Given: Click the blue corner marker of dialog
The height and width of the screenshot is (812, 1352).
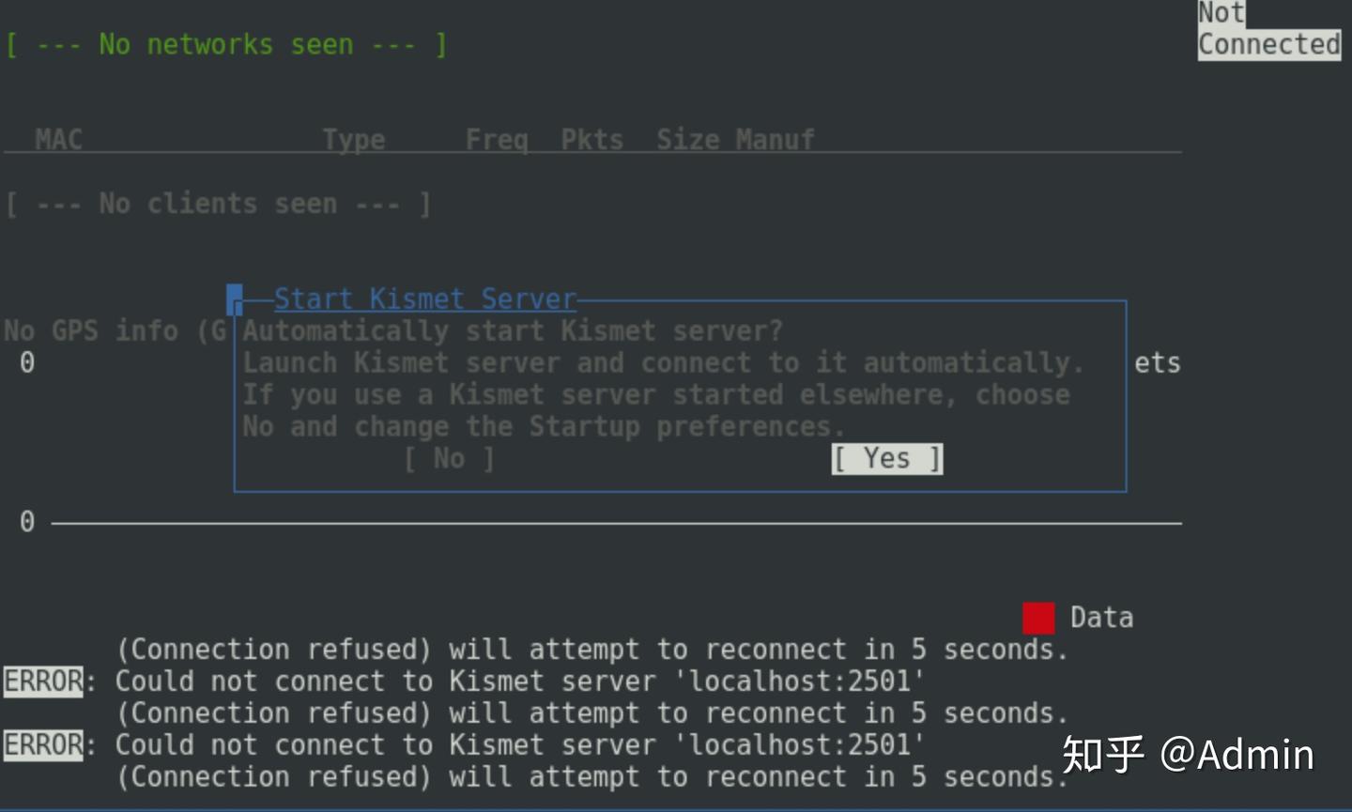Looking at the screenshot, I should [x=234, y=299].
